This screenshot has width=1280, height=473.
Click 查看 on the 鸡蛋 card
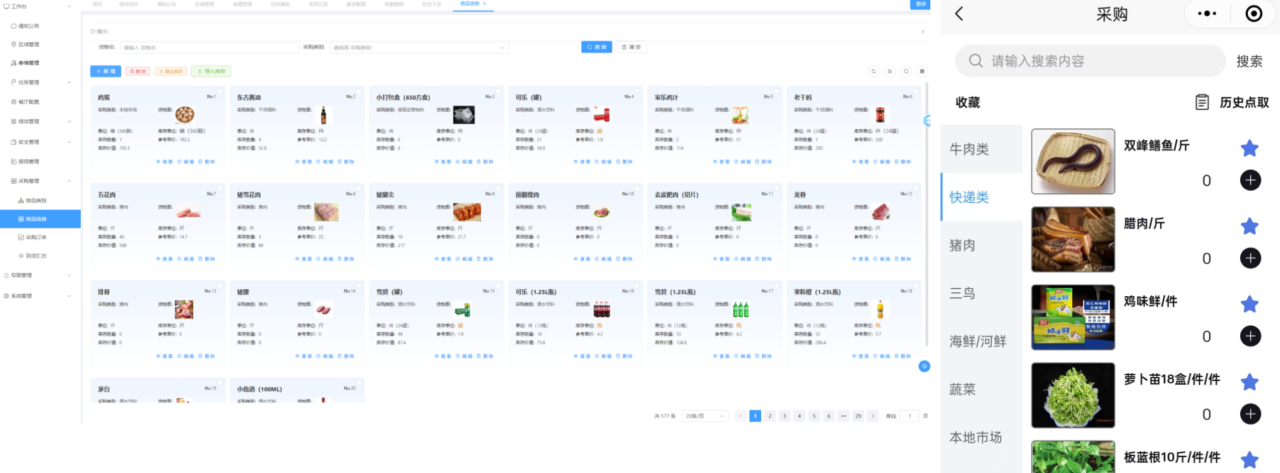(x=165, y=162)
